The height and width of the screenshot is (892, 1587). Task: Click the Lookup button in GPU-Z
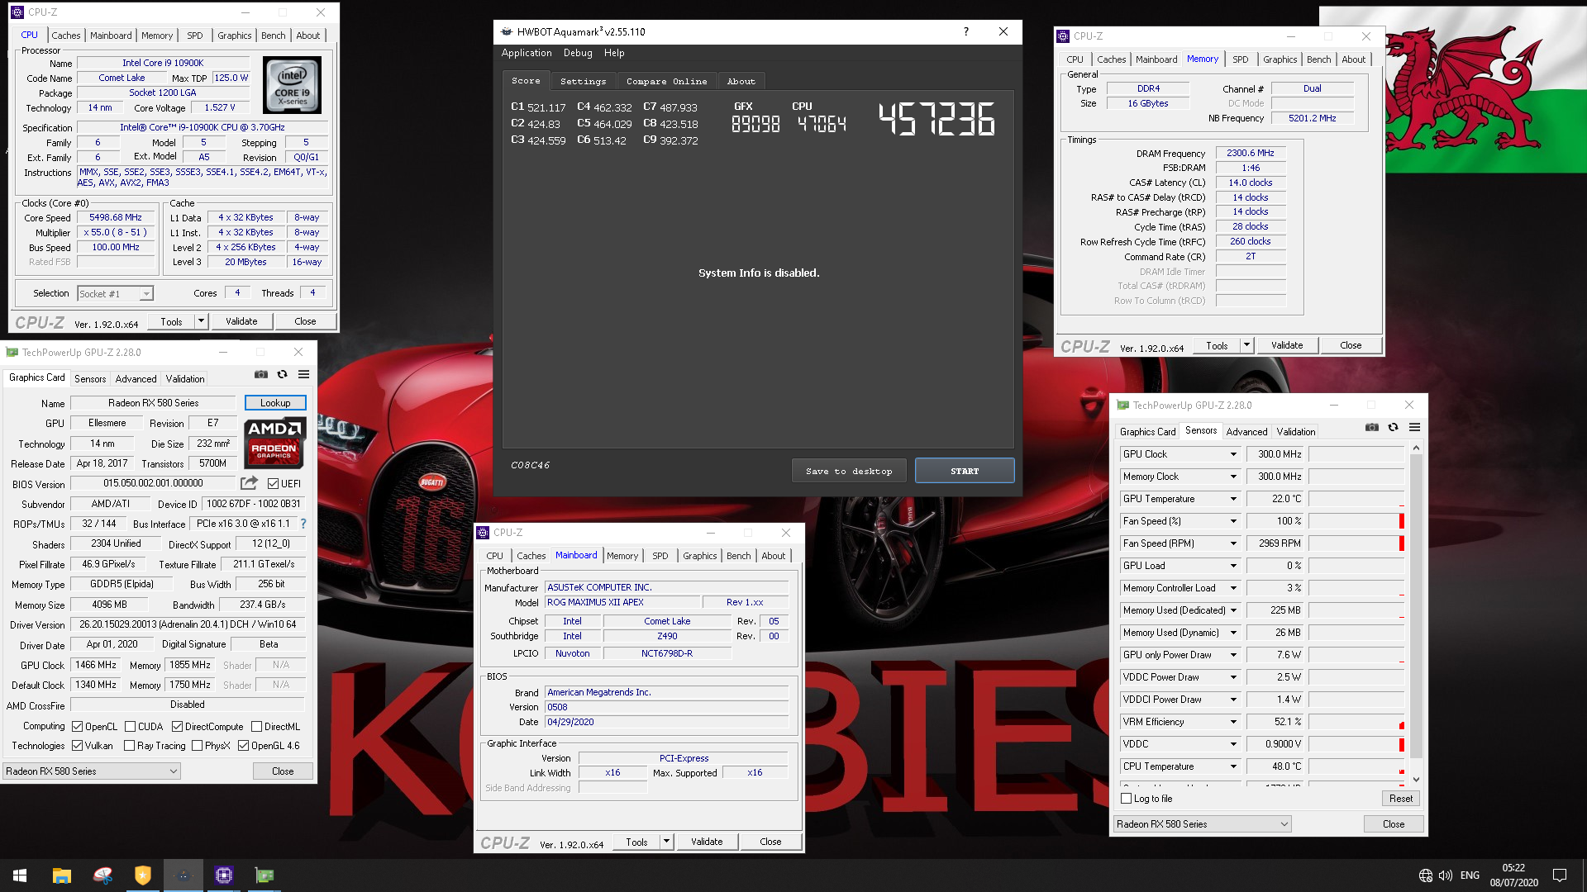[275, 403]
